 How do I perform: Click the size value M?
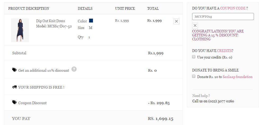coord(90,28)
